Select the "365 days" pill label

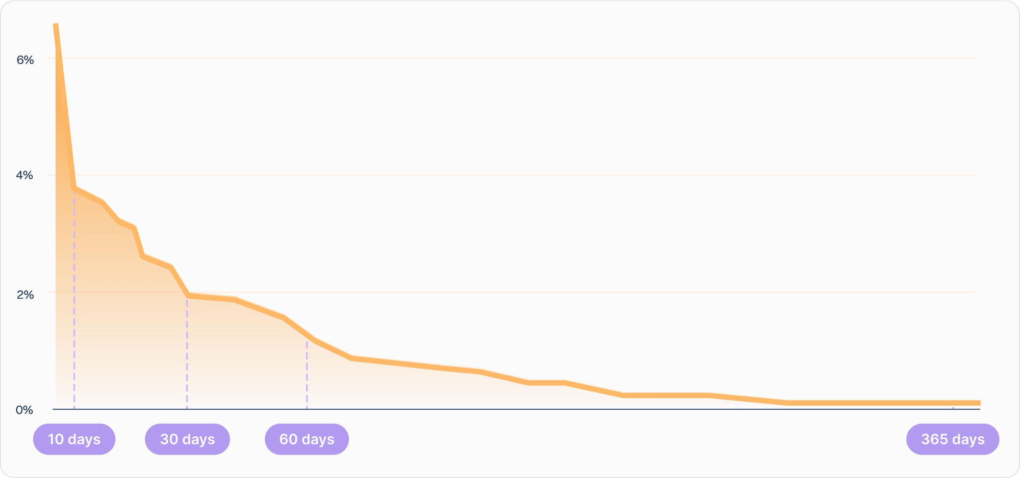click(x=952, y=439)
